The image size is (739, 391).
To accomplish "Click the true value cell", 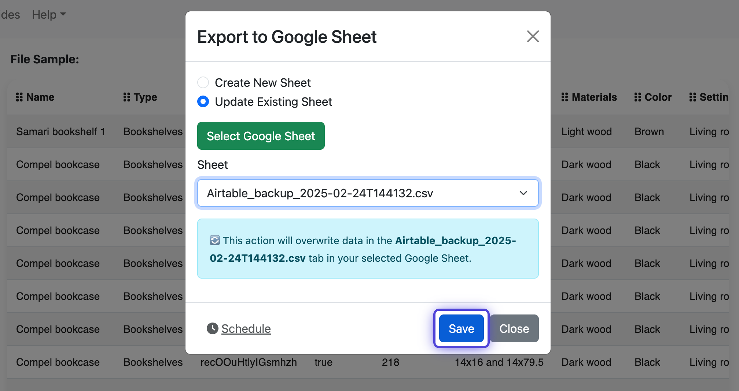I will [323, 362].
